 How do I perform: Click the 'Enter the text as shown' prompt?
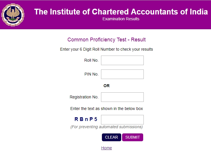click(x=107, y=109)
